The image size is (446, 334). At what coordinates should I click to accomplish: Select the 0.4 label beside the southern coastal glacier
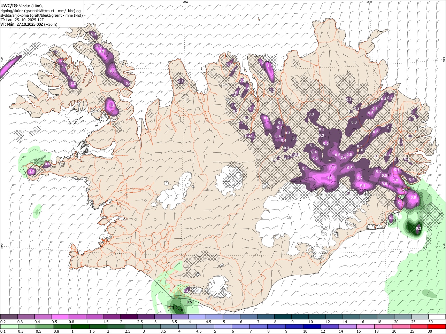point(186,291)
